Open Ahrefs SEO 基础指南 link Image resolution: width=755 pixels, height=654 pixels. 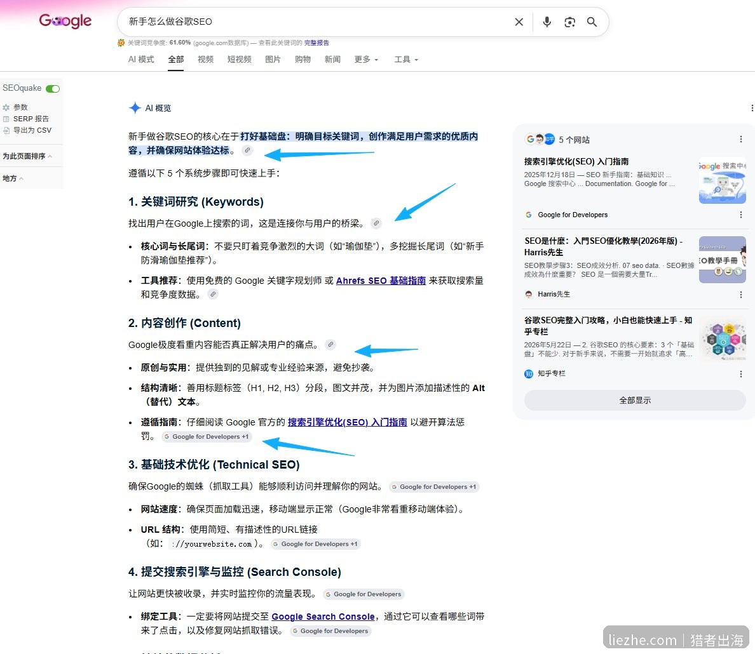point(381,281)
